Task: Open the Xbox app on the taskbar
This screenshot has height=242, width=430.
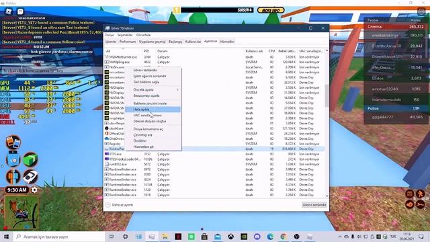Action: tap(230, 237)
